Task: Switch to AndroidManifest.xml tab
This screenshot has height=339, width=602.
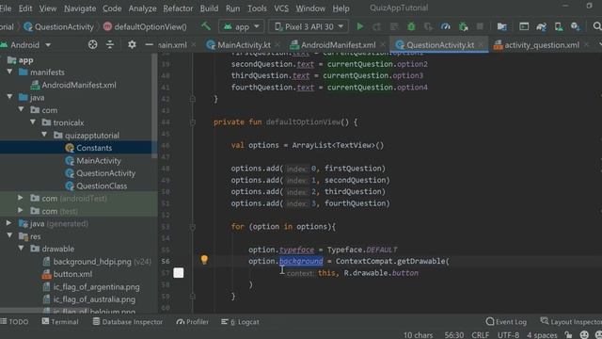Action: point(338,45)
